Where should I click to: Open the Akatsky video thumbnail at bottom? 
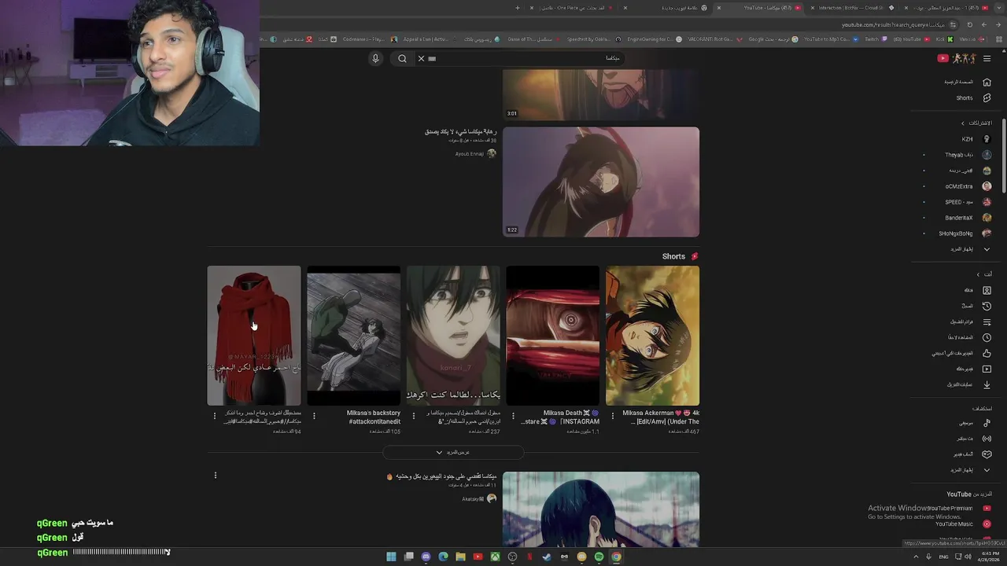[x=601, y=509]
